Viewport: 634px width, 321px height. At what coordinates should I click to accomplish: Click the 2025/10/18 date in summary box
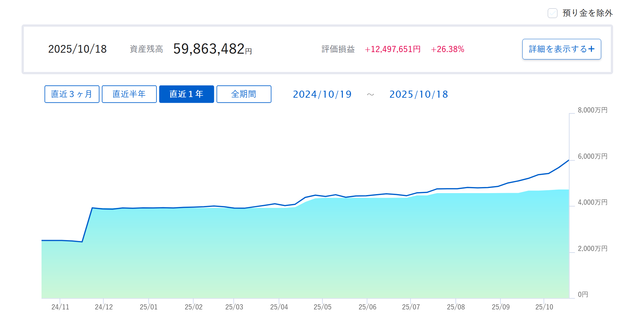[x=77, y=49]
